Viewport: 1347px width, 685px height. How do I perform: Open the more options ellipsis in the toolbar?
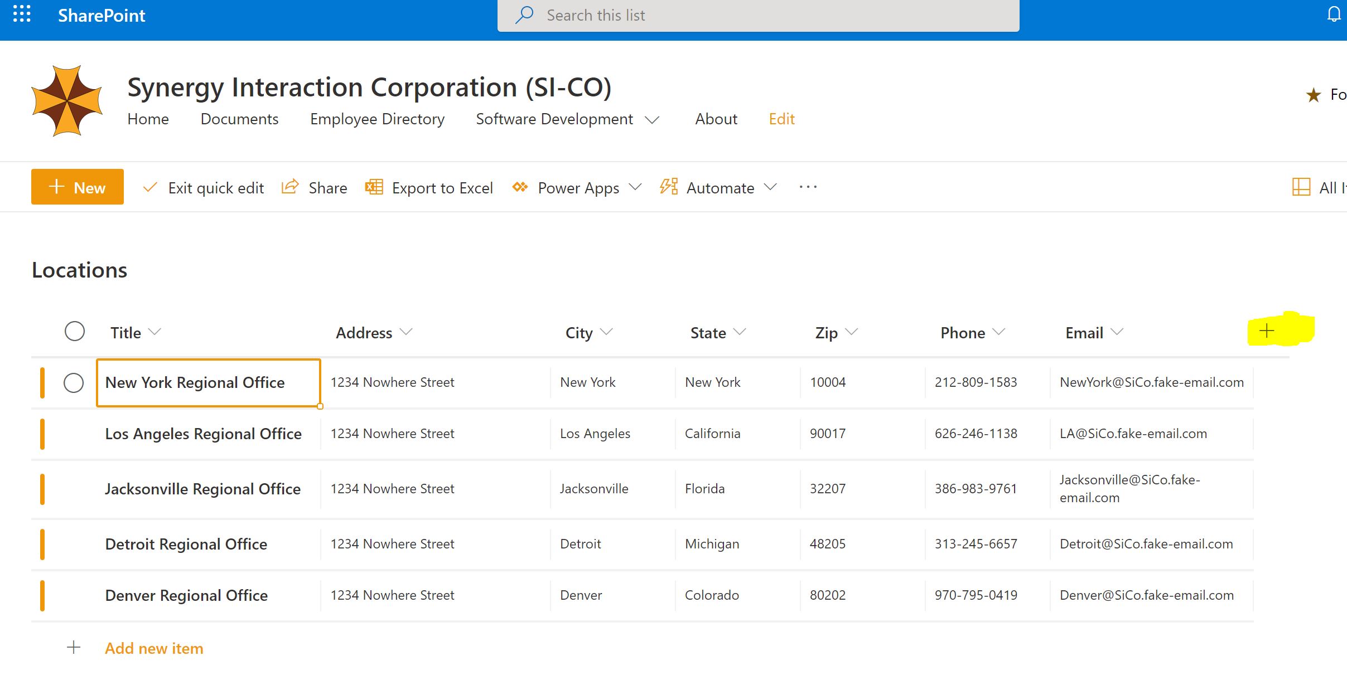click(x=808, y=187)
